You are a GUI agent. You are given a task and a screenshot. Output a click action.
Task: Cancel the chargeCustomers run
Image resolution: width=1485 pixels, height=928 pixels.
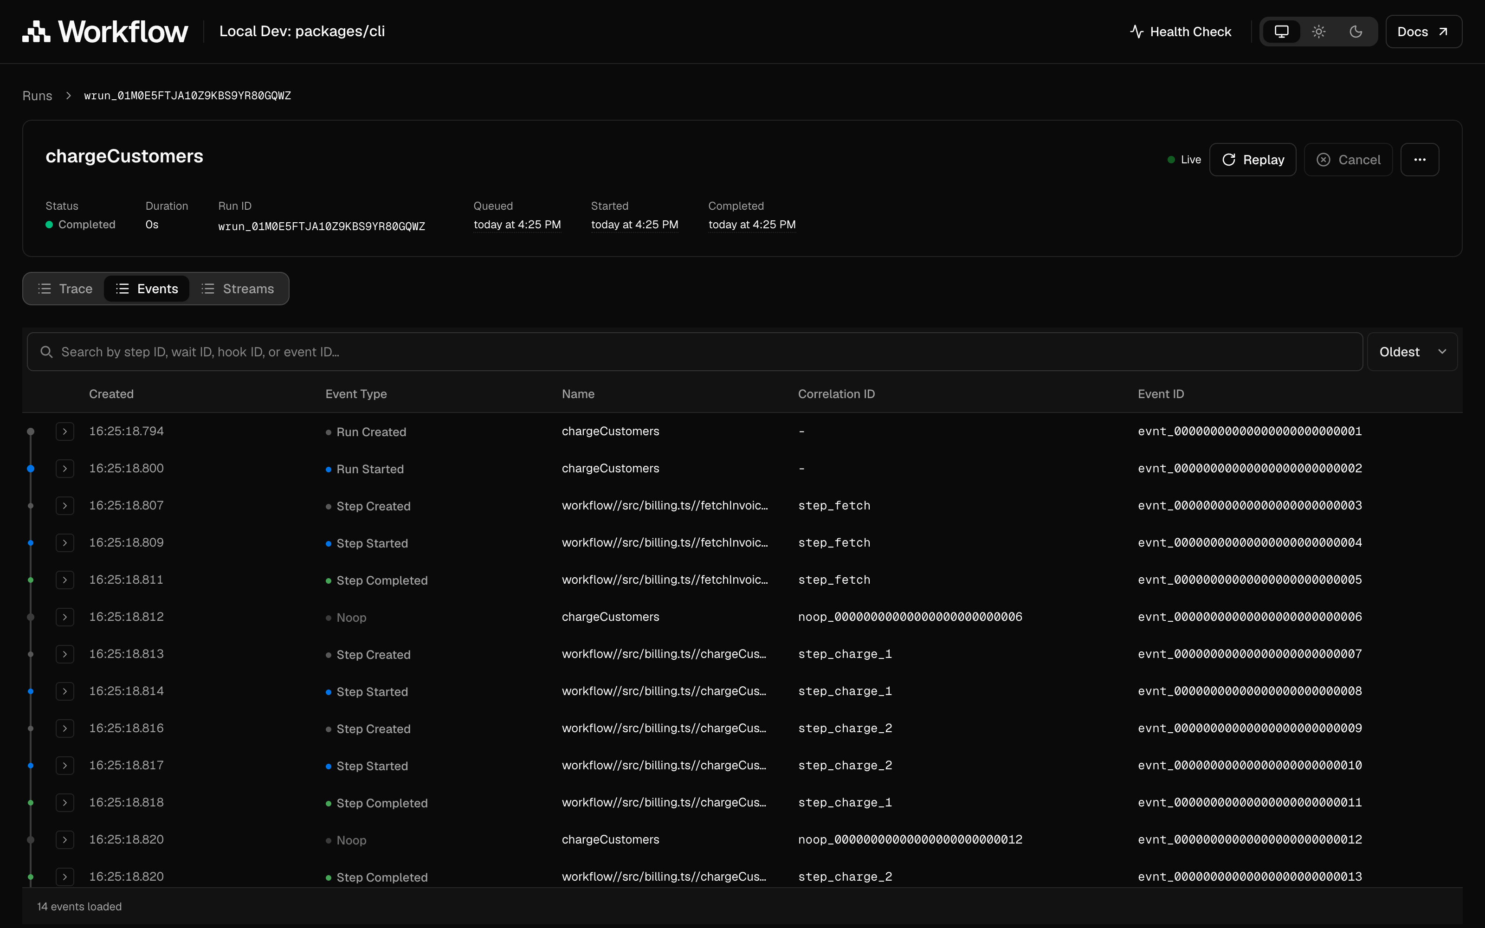pos(1348,160)
